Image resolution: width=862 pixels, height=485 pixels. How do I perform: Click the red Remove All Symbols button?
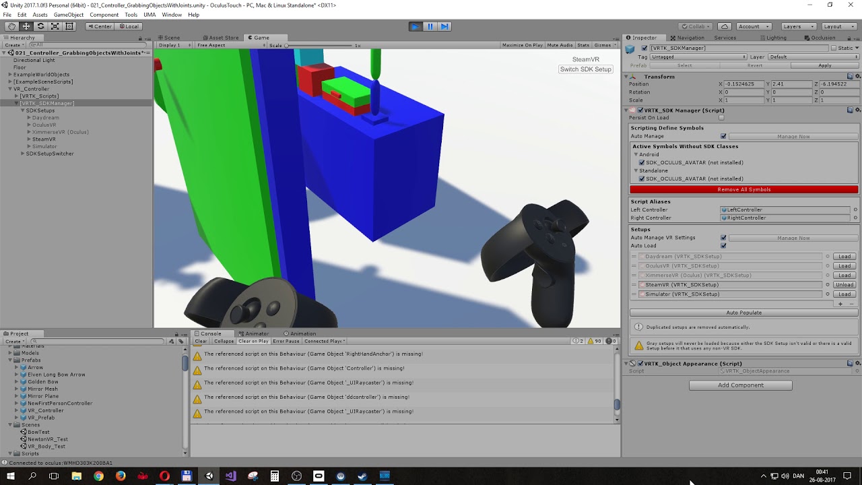point(744,189)
